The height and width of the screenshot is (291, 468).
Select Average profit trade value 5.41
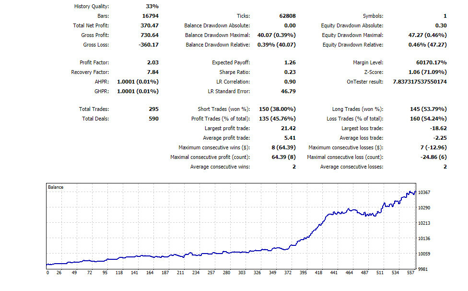pos(290,138)
